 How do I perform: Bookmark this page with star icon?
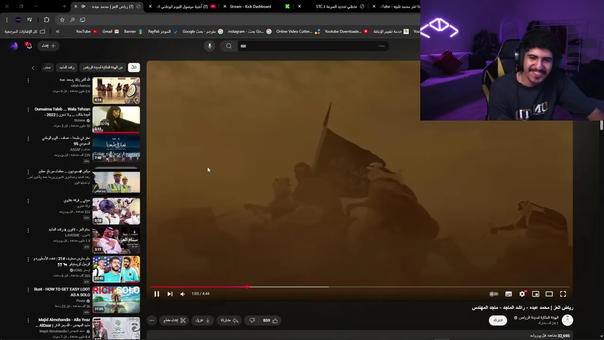(x=62, y=19)
